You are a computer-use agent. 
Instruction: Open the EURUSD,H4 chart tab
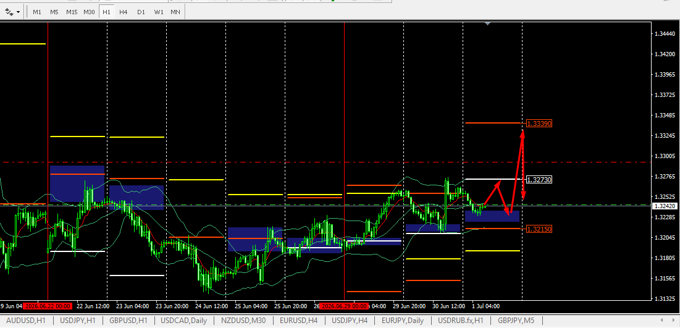point(299,320)
